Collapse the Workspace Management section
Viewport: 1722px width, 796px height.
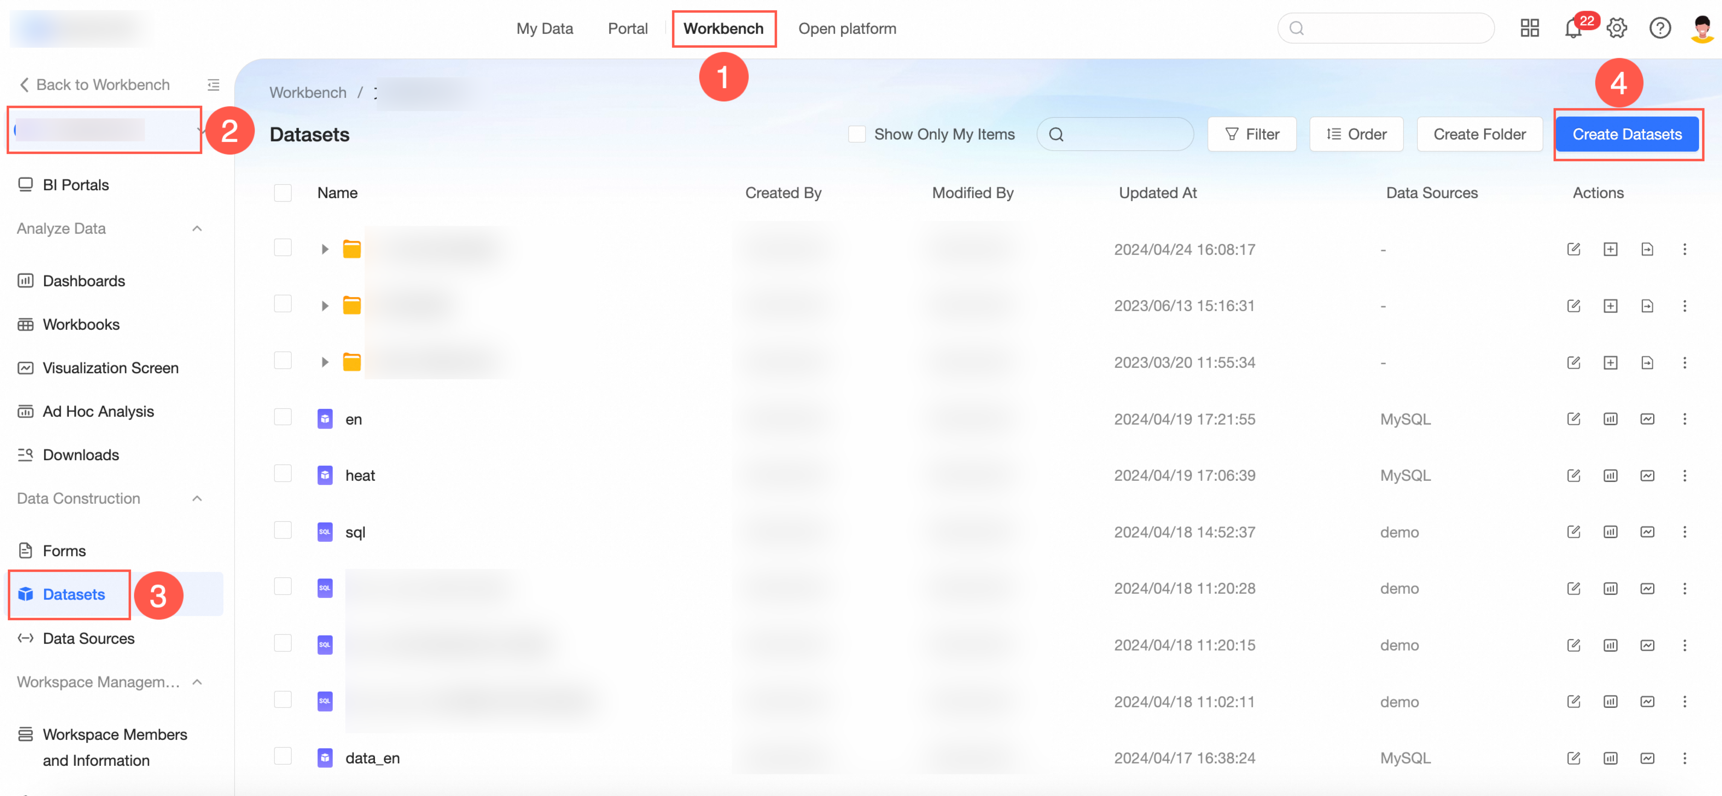click(x=197, y=682)
